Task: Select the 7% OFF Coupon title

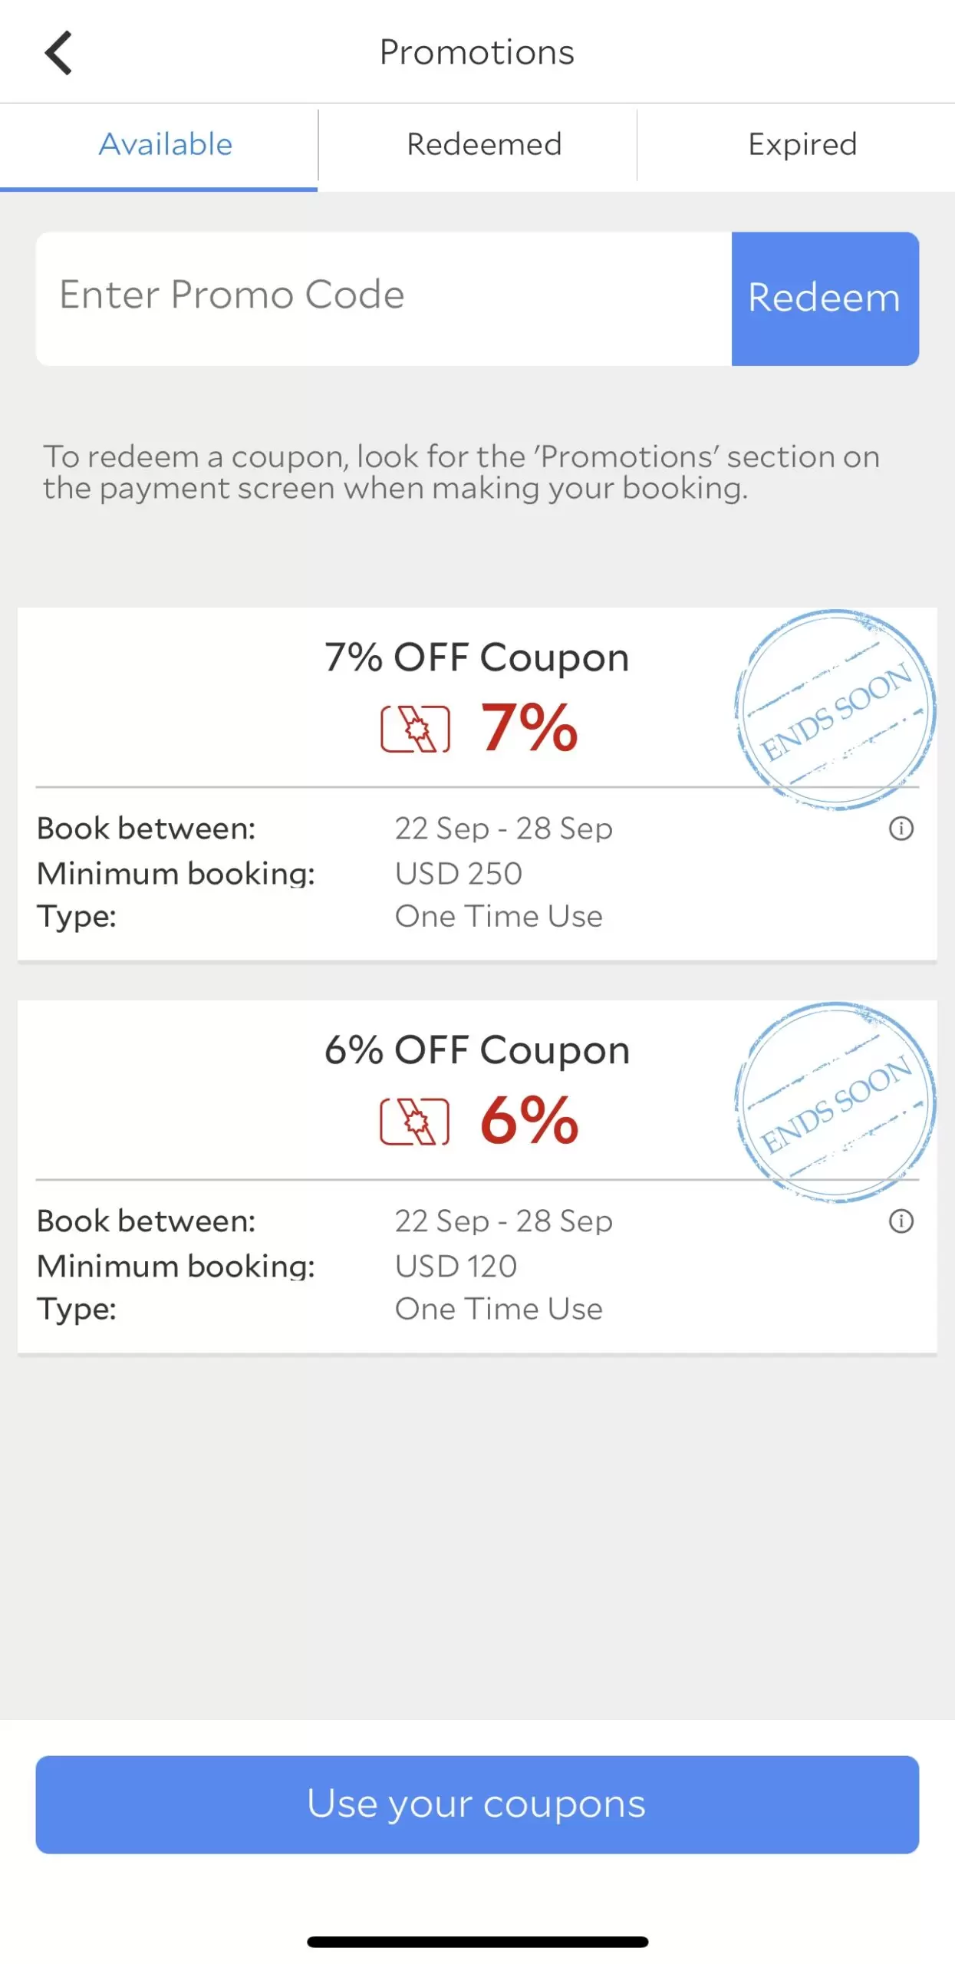Action: (477, 657)
